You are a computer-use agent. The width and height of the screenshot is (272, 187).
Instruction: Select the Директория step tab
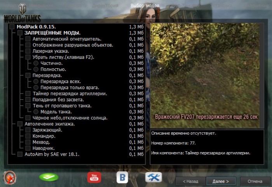[x=105, y=6]
